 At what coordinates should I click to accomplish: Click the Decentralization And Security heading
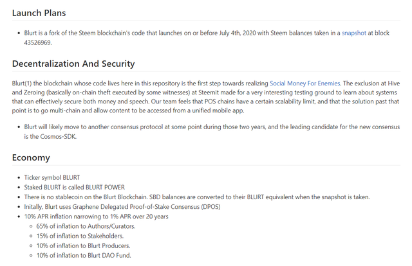73,64
